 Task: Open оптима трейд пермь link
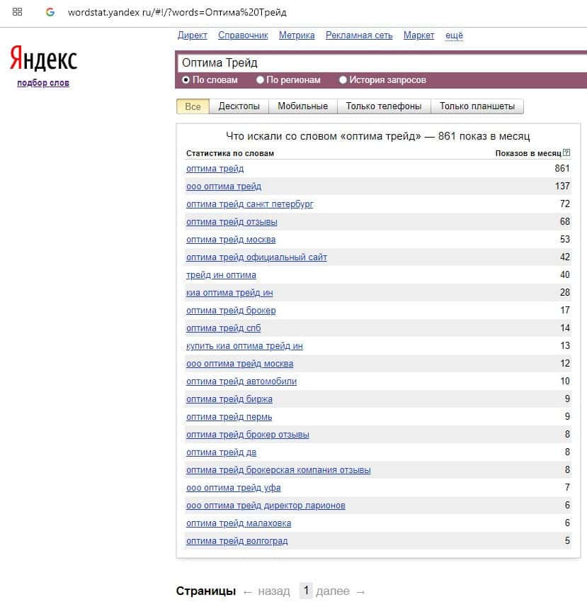click(x=229, y=417)
